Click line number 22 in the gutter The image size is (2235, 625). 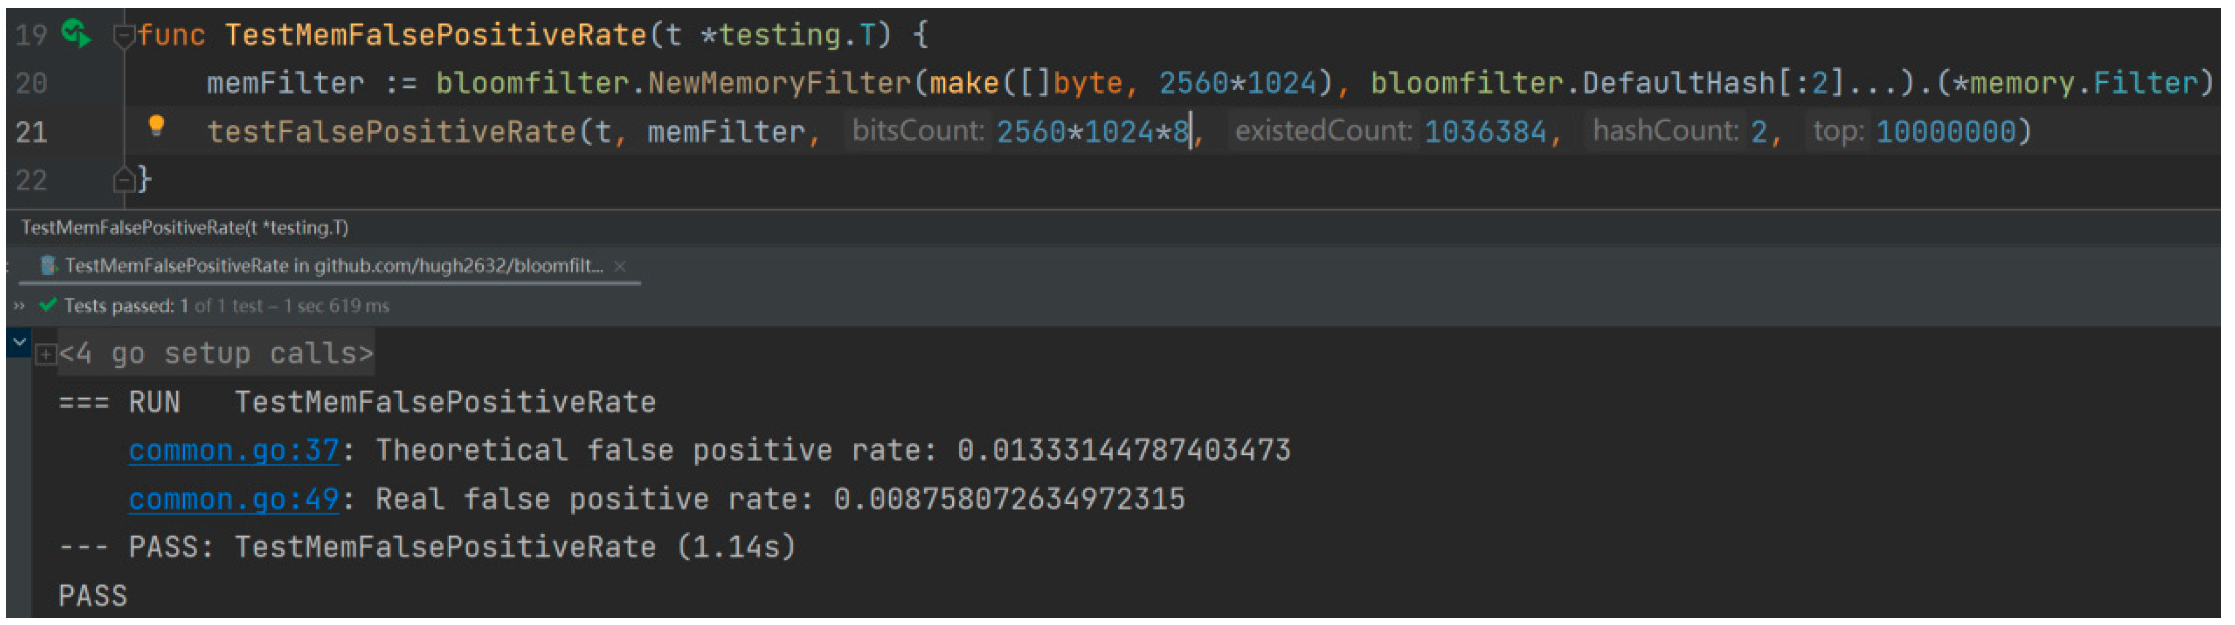[31, 180]
